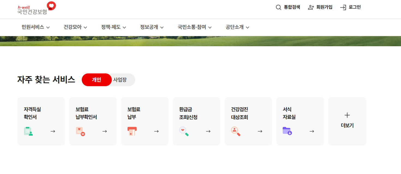Click the 더보기 plus button

click(x=347, y=115)
